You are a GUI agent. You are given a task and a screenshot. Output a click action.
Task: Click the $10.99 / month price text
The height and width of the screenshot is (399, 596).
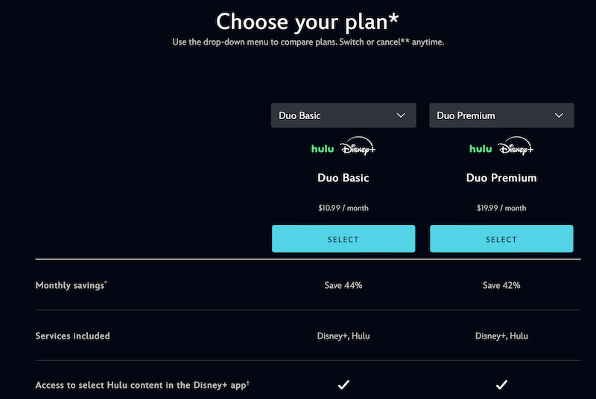point(343,208)
